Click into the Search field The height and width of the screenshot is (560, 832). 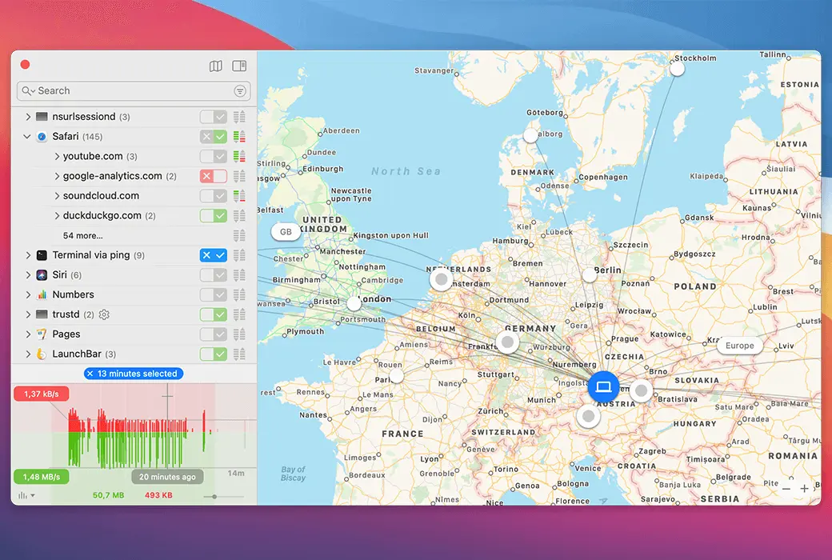click(x=134, y=90)
